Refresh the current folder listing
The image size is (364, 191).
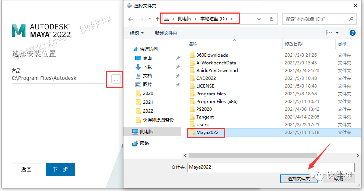[x=272, y=19]
